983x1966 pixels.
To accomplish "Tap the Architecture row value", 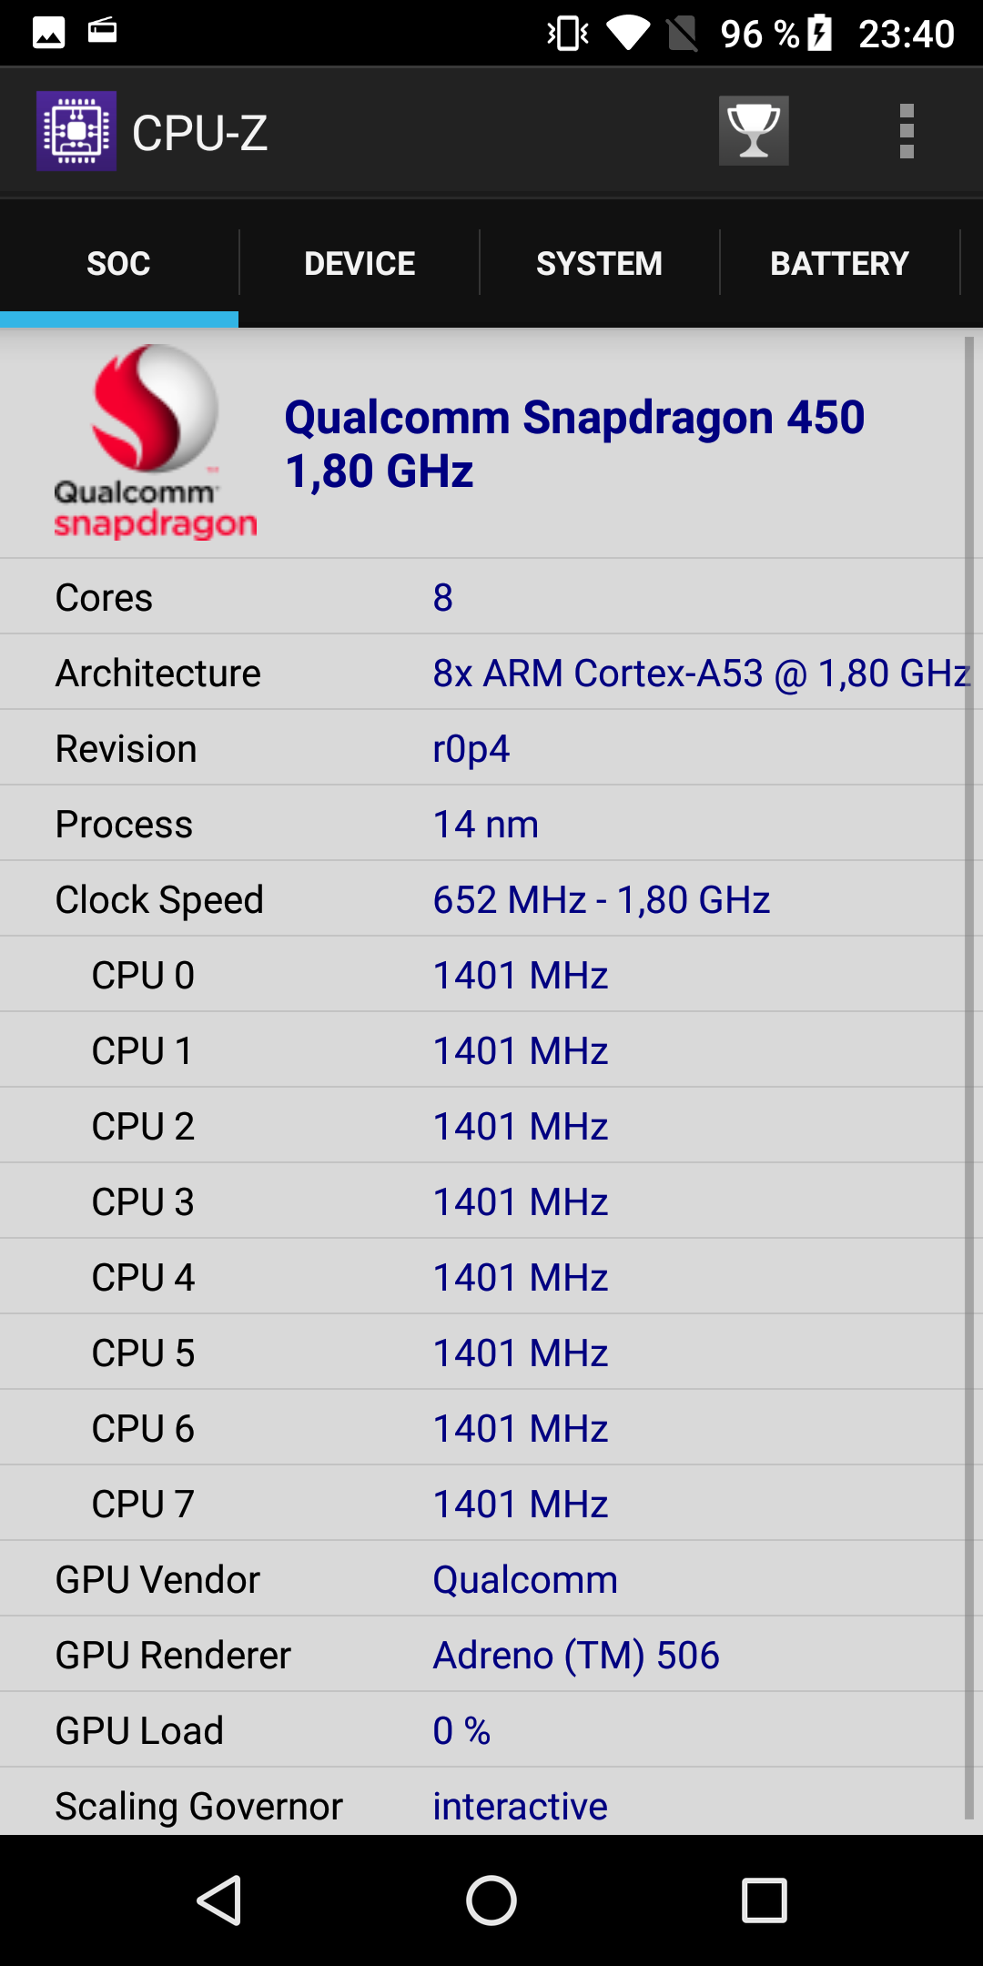I will coord(701,674).
